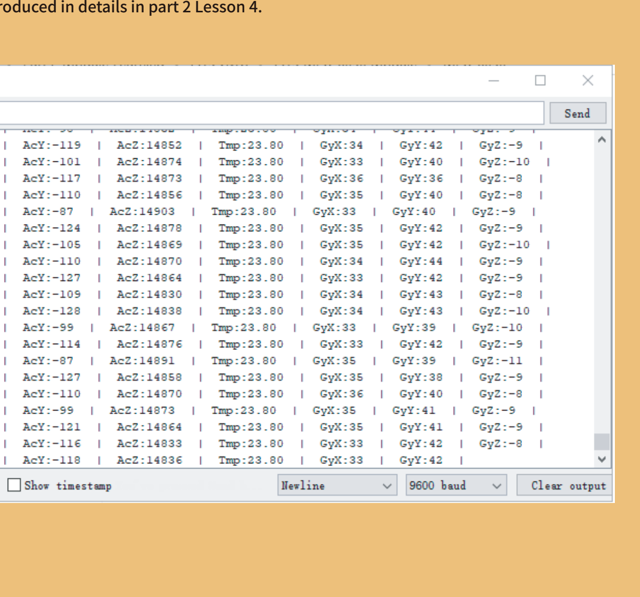Click the value AcZ:14874
Image resolution: width=640 pixels, height=597 pixels.
(149, 162)
